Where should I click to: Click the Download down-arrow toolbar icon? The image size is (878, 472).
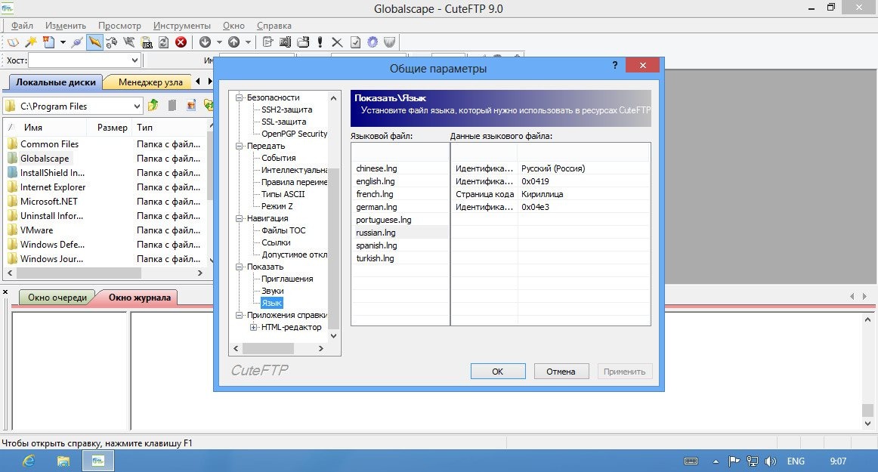205,42
